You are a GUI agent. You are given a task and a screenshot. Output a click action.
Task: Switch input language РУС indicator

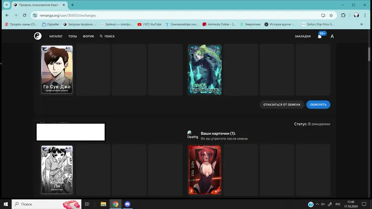click(338, 204)
